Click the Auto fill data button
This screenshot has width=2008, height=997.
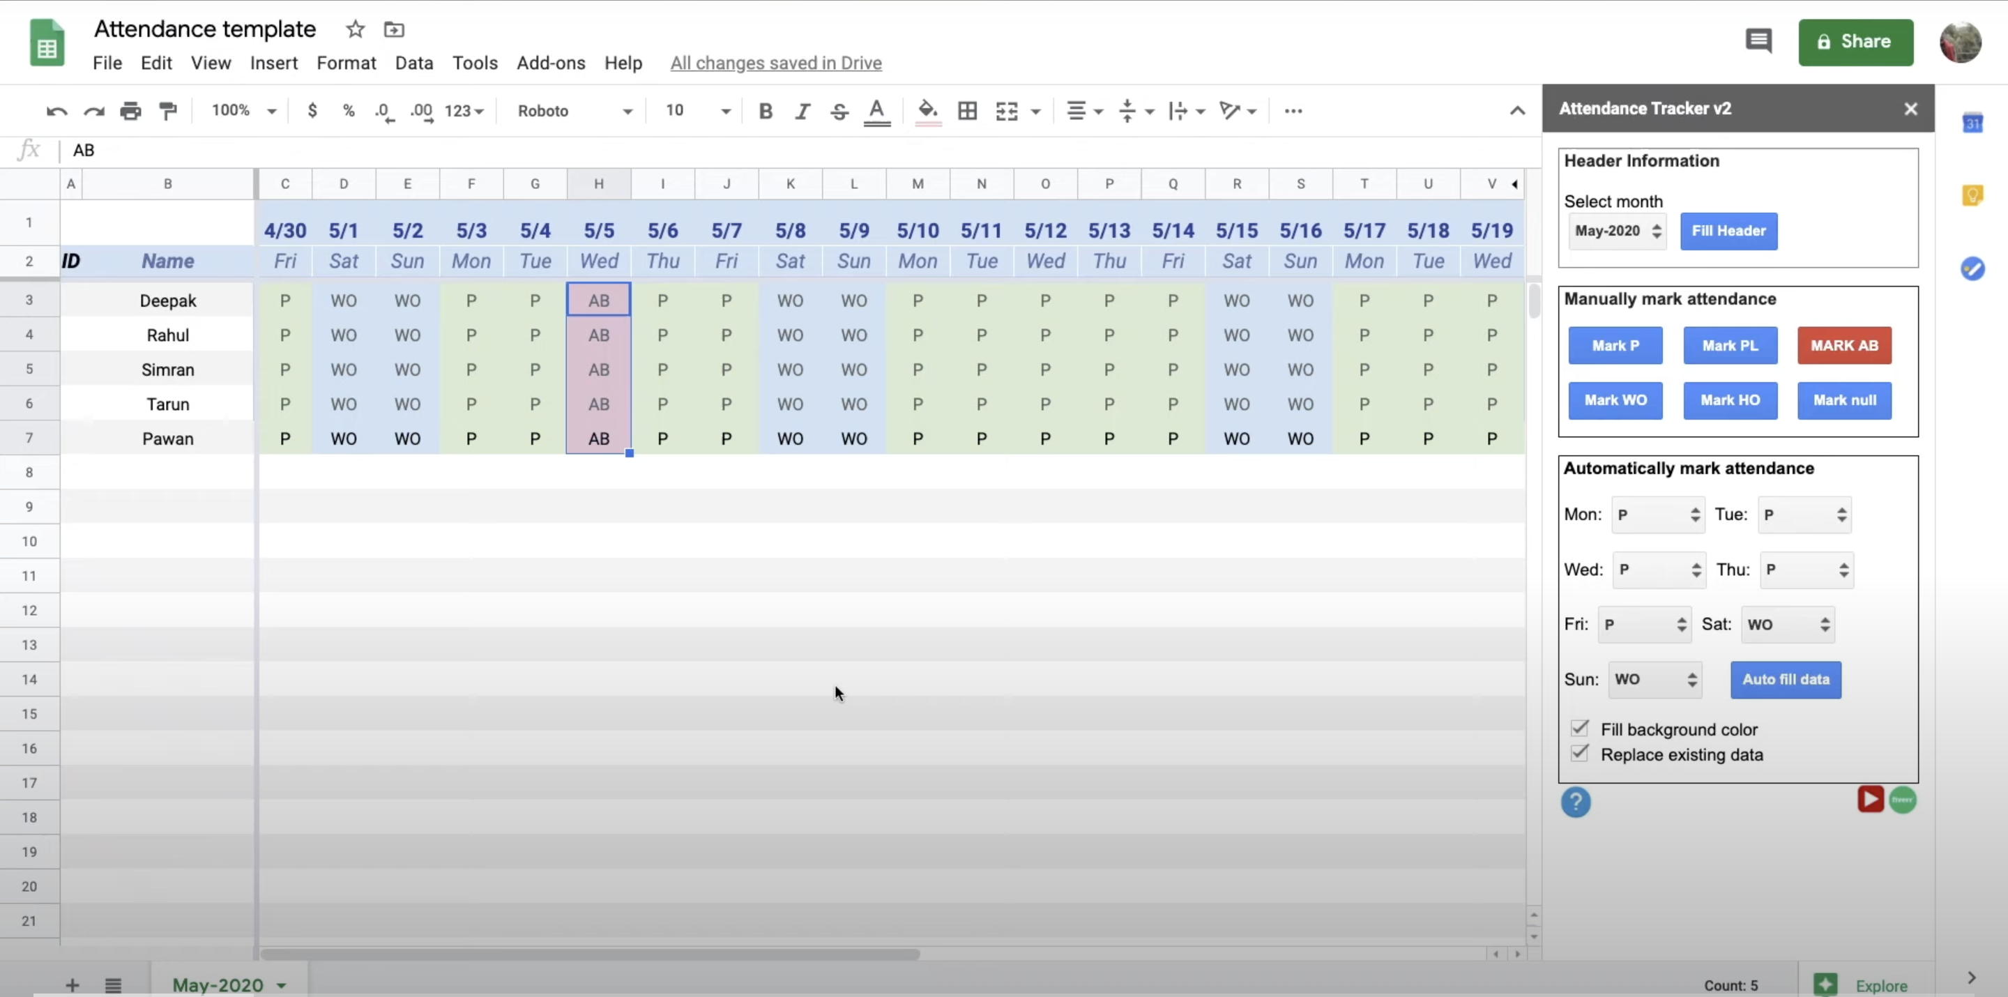coord(1785,680)
